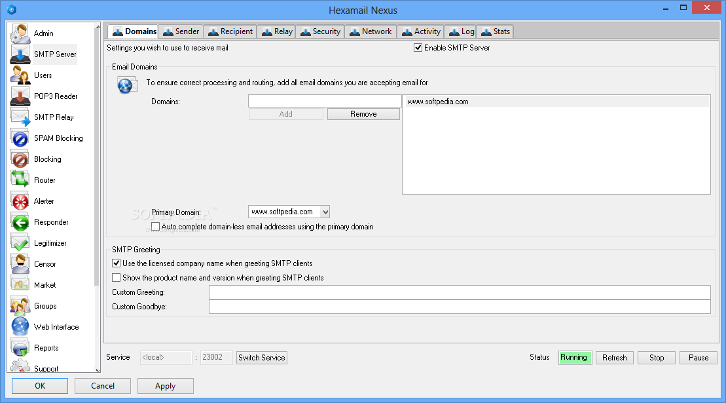This screenshot has width=726, height=403.
Task: Open the Alerter sidebar icon
Action: [20, 201]
